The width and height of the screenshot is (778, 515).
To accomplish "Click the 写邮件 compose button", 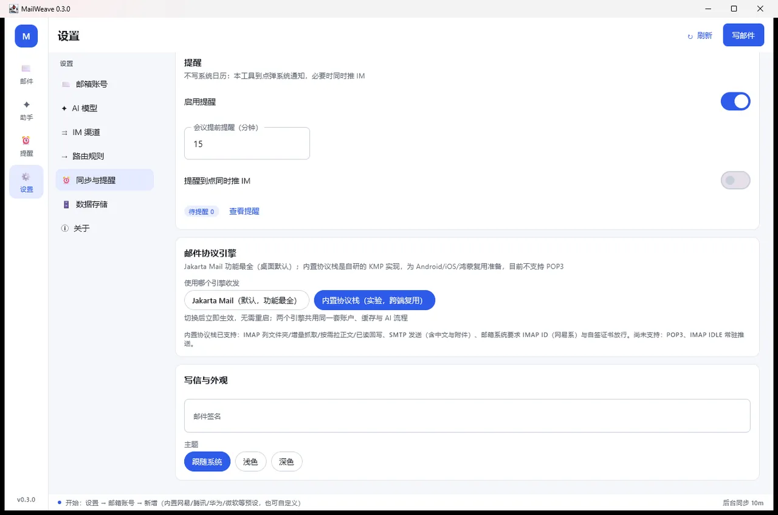I will [x=743, y=35].
